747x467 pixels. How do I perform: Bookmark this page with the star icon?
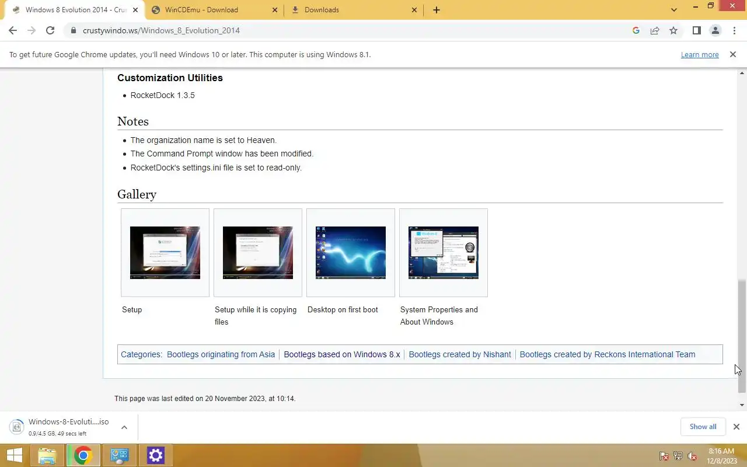[673, 30]
